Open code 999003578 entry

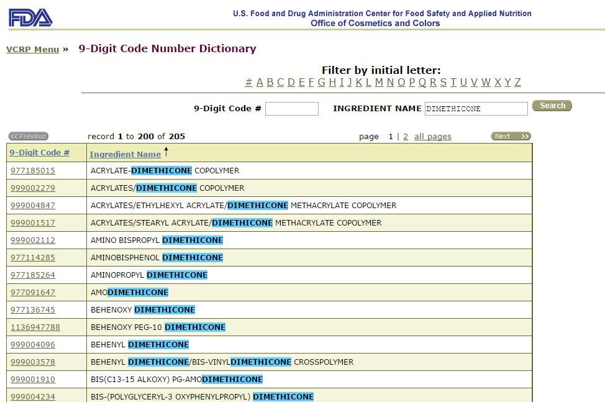point(33,362)
